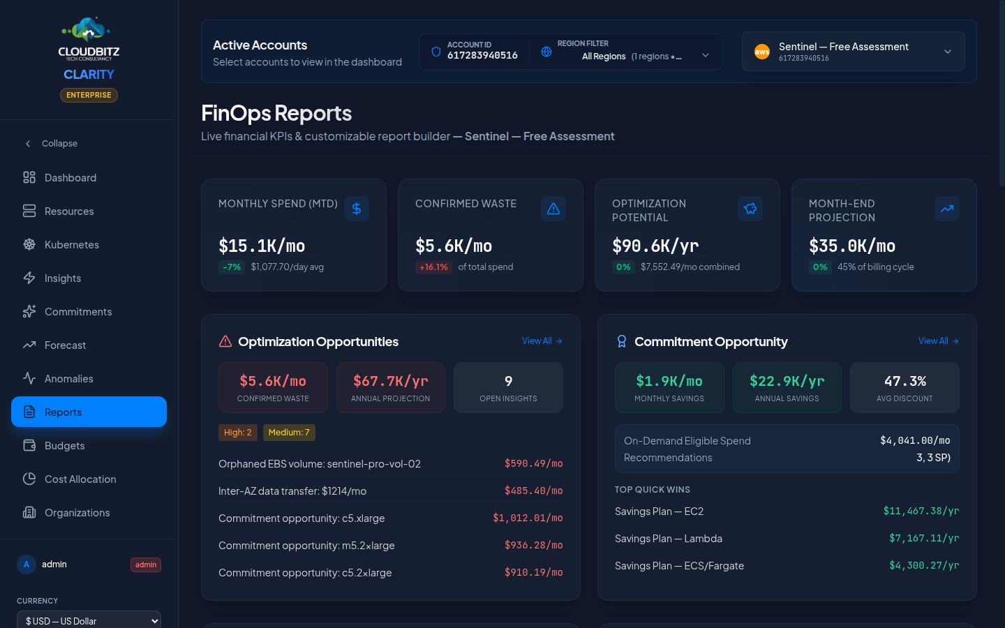Open the USD currency dropdown
This screenshot has height=628, width=1005.
[x=89, y=620]
